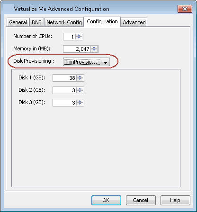The width and height of the screenshot is (197, 212).
Task: Decrease the Disk 3 size
Action: 80,104
